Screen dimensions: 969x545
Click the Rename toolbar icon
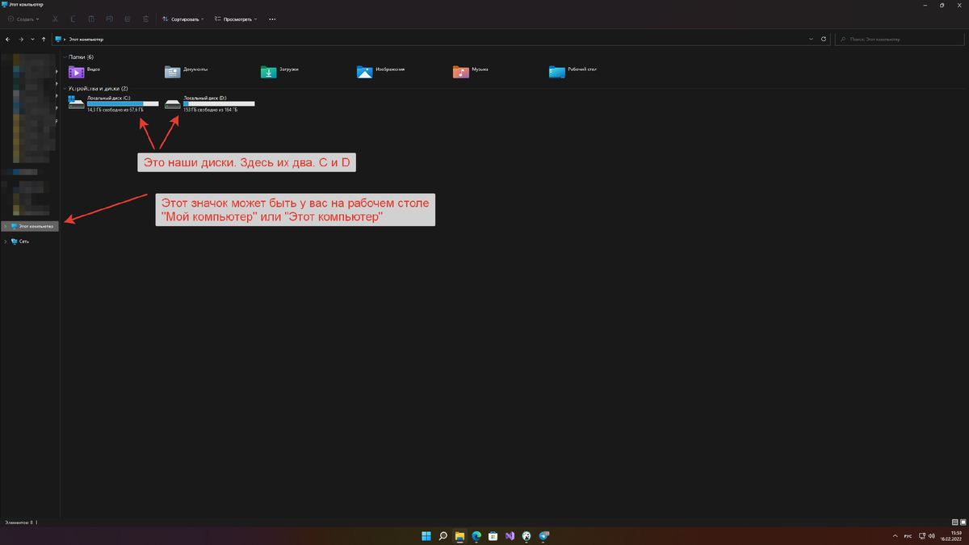[x=109, y=19]
